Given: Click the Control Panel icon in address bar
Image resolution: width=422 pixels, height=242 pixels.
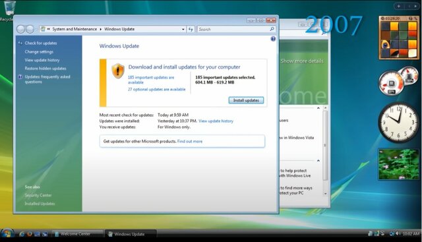Looking at the screenshot, I should [x=43, y=29].
